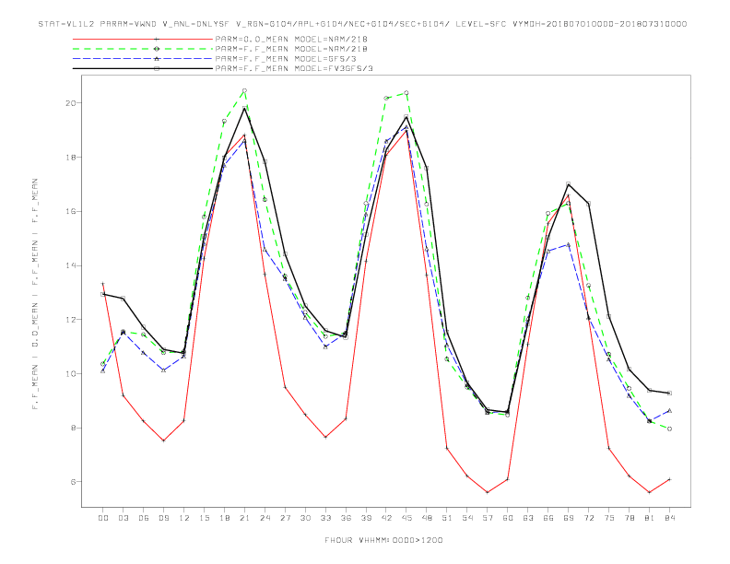Click the x-axis title FHOUR VHHMM: 0000>1200
The height and width of the screenshot is (564, 730).
pos(383,540)
